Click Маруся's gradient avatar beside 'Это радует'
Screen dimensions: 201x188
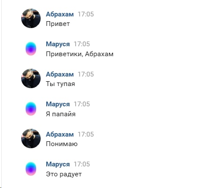31,169
